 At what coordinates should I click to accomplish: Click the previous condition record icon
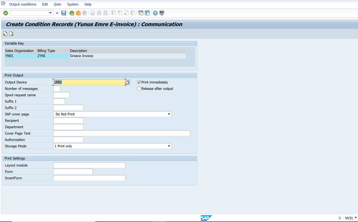tap(5, 34)
